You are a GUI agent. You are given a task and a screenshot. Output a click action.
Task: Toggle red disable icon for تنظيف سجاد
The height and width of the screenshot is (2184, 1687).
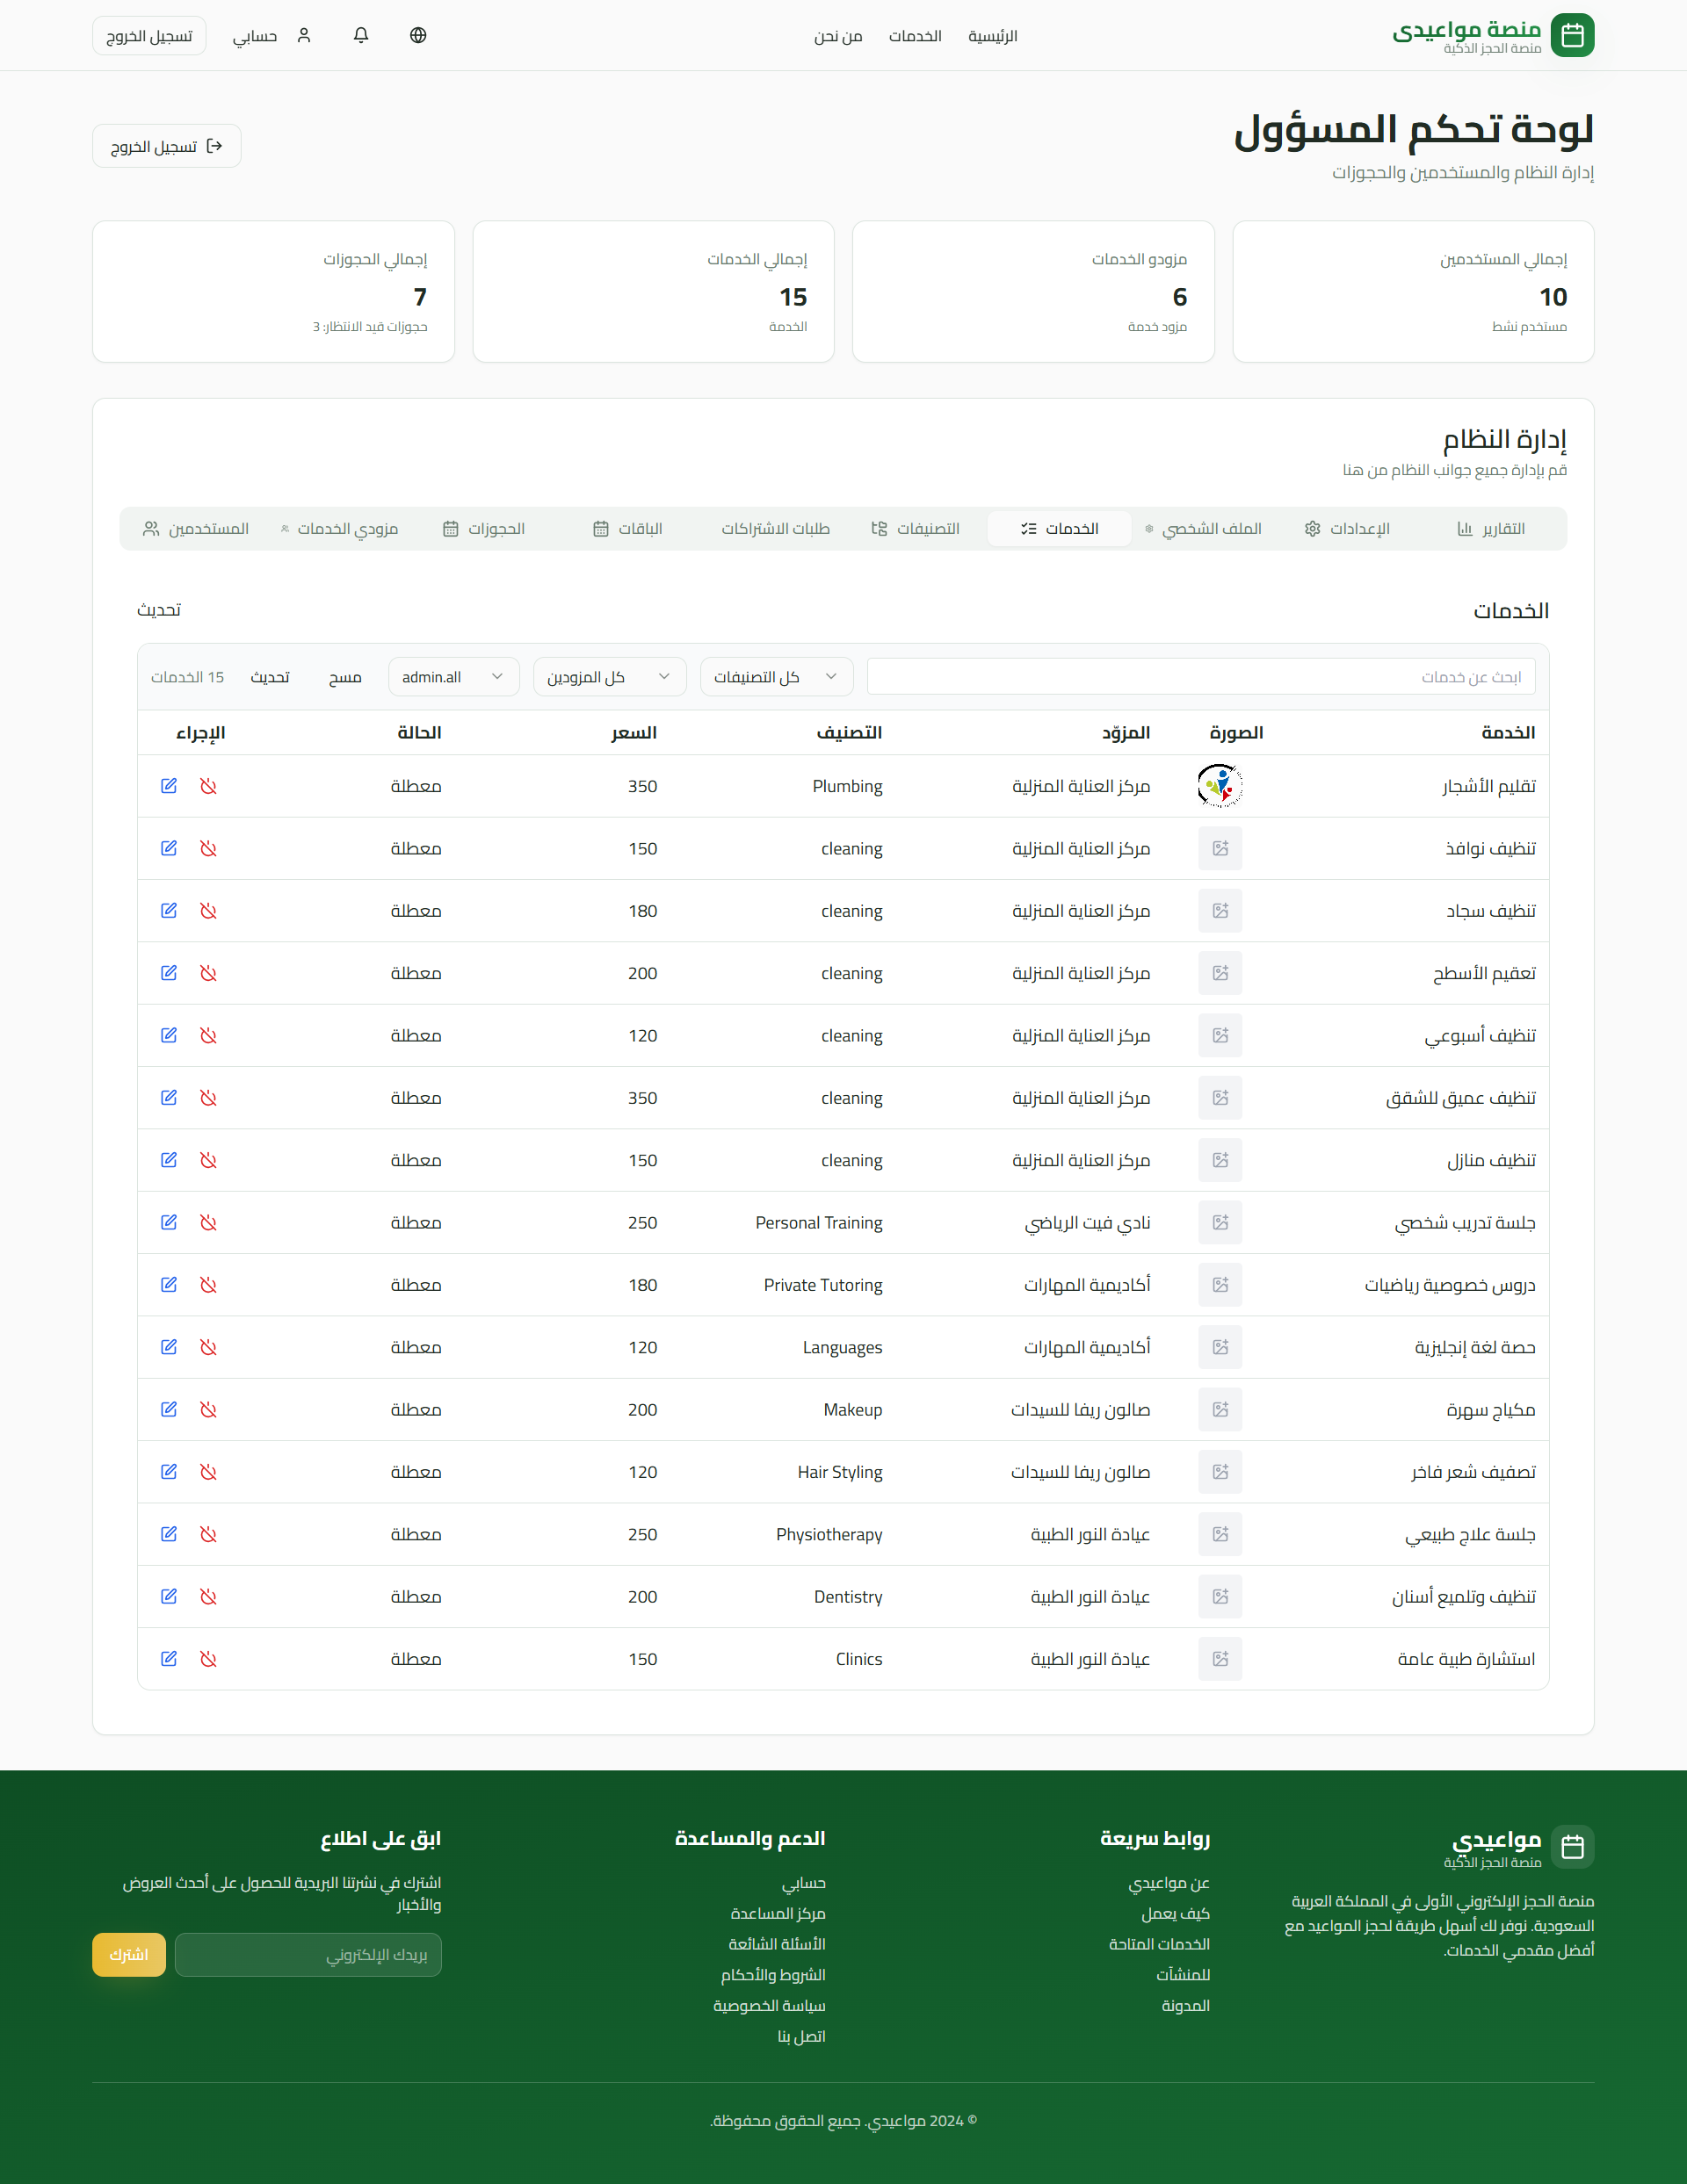coord(208,911)
